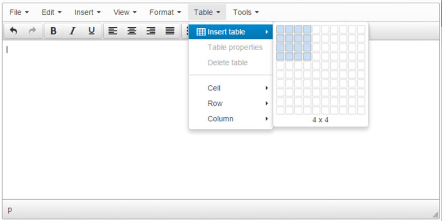This screenshot has width=442, height=221.
Task: Justify text alignment icon
Action: (170, 31)
